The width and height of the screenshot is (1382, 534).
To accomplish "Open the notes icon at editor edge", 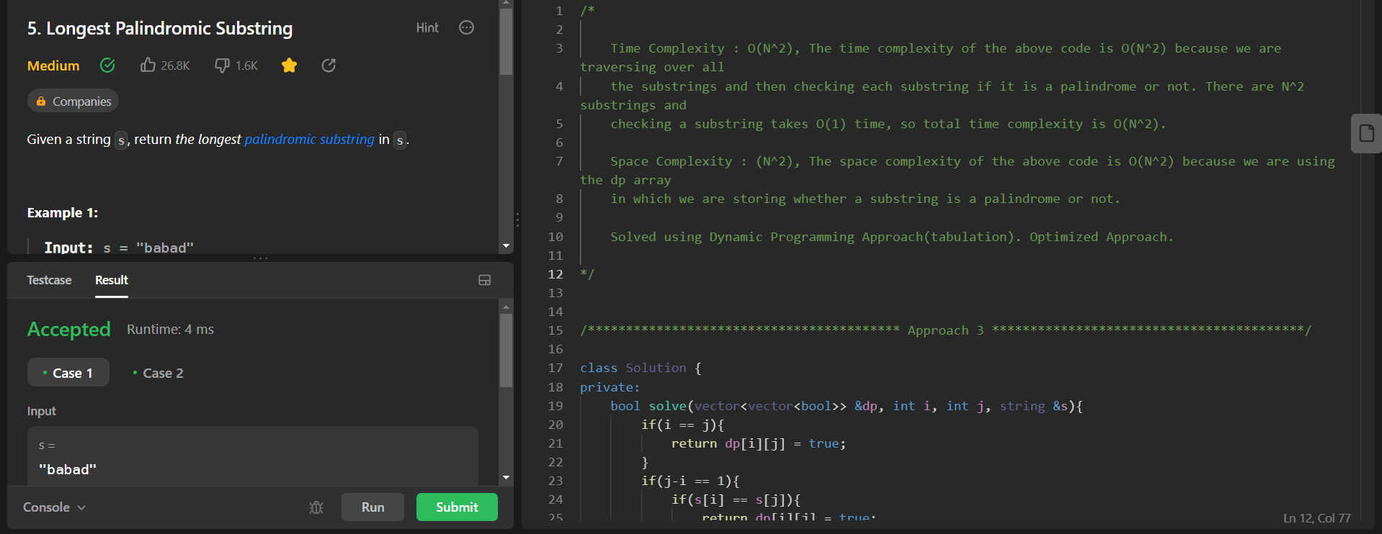I will [x=1366, y=133].
